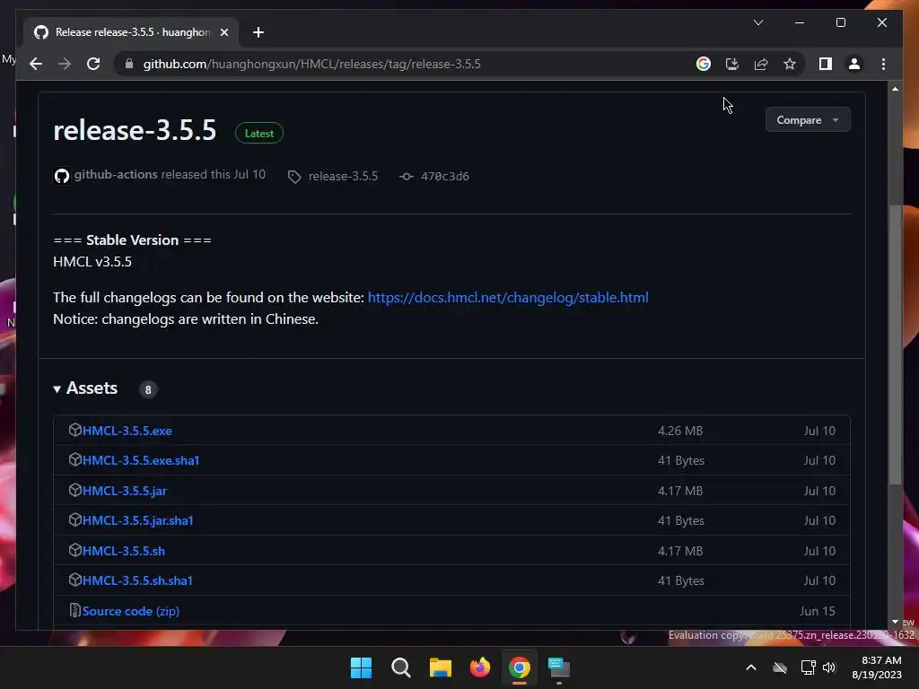Open the github-actions author link
The height and width of the screenshot is (689, 919).
pyautogui.click(x=116, y=175)
